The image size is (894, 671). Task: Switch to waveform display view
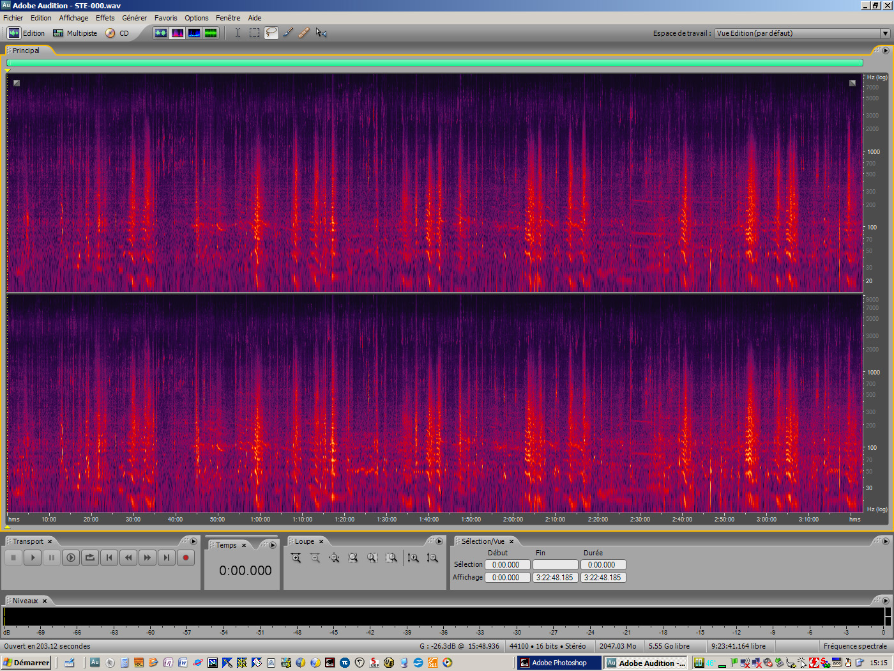161,33
